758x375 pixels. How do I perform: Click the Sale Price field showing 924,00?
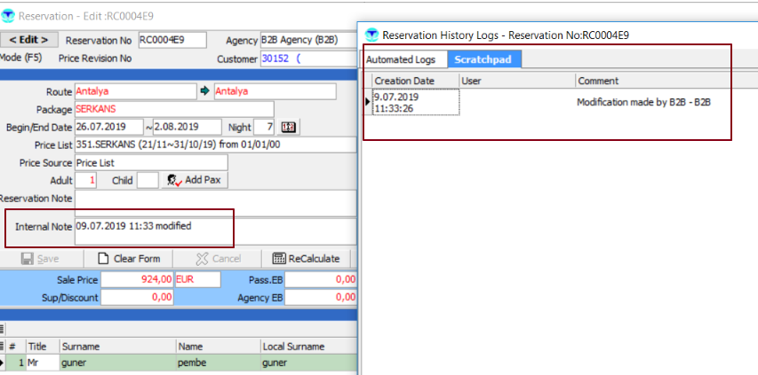pyautogui.click(x=137, y=279)
